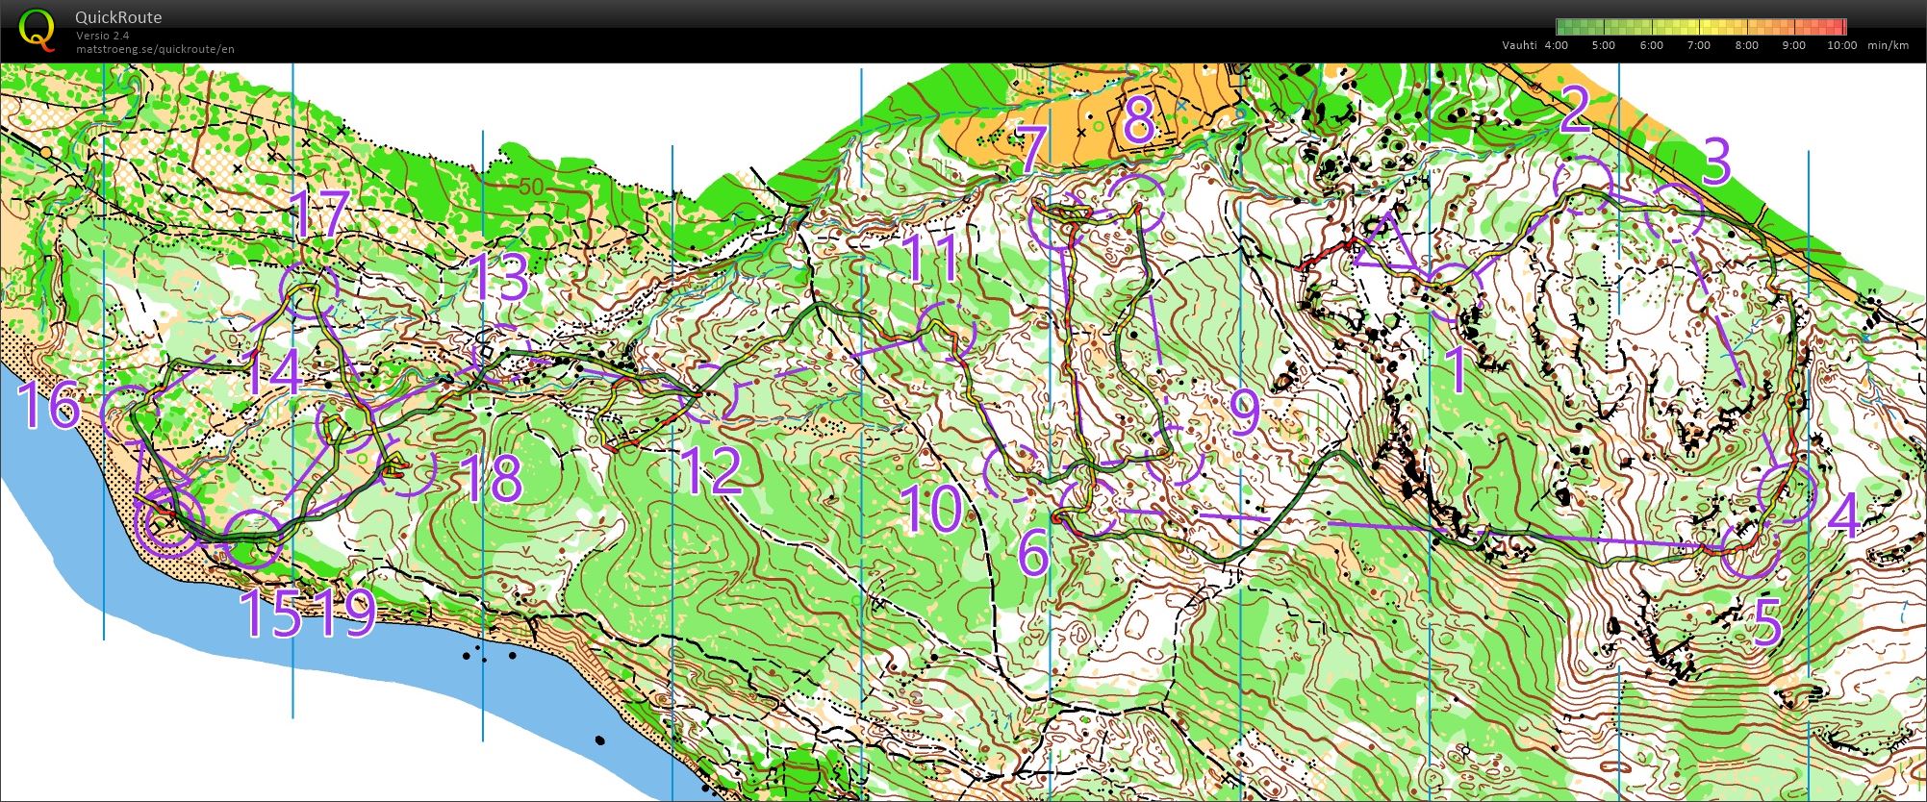The image size is (1927, 802).
Task: Click control number 11 label
Action: pyautogui.click(x=931, y=261)
